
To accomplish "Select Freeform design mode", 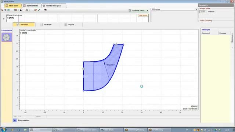I will 211,11.
